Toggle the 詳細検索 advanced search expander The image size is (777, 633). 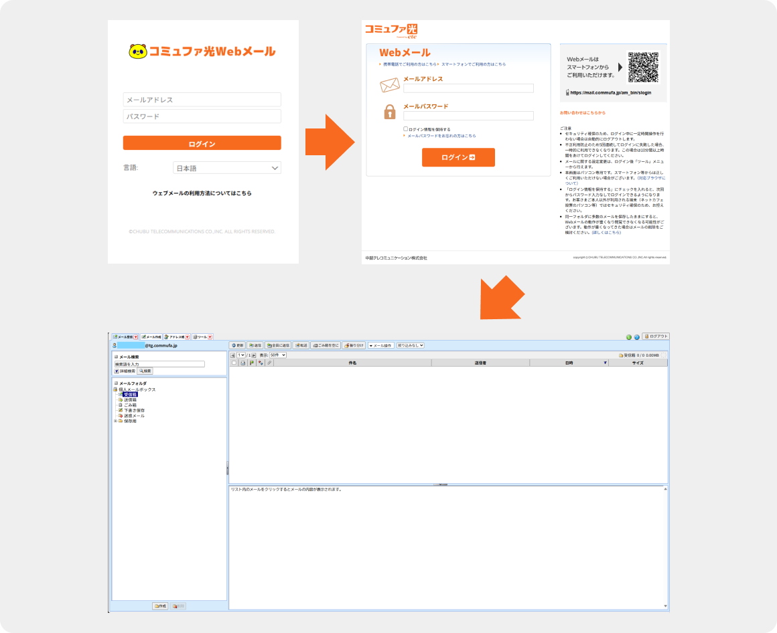117,371
